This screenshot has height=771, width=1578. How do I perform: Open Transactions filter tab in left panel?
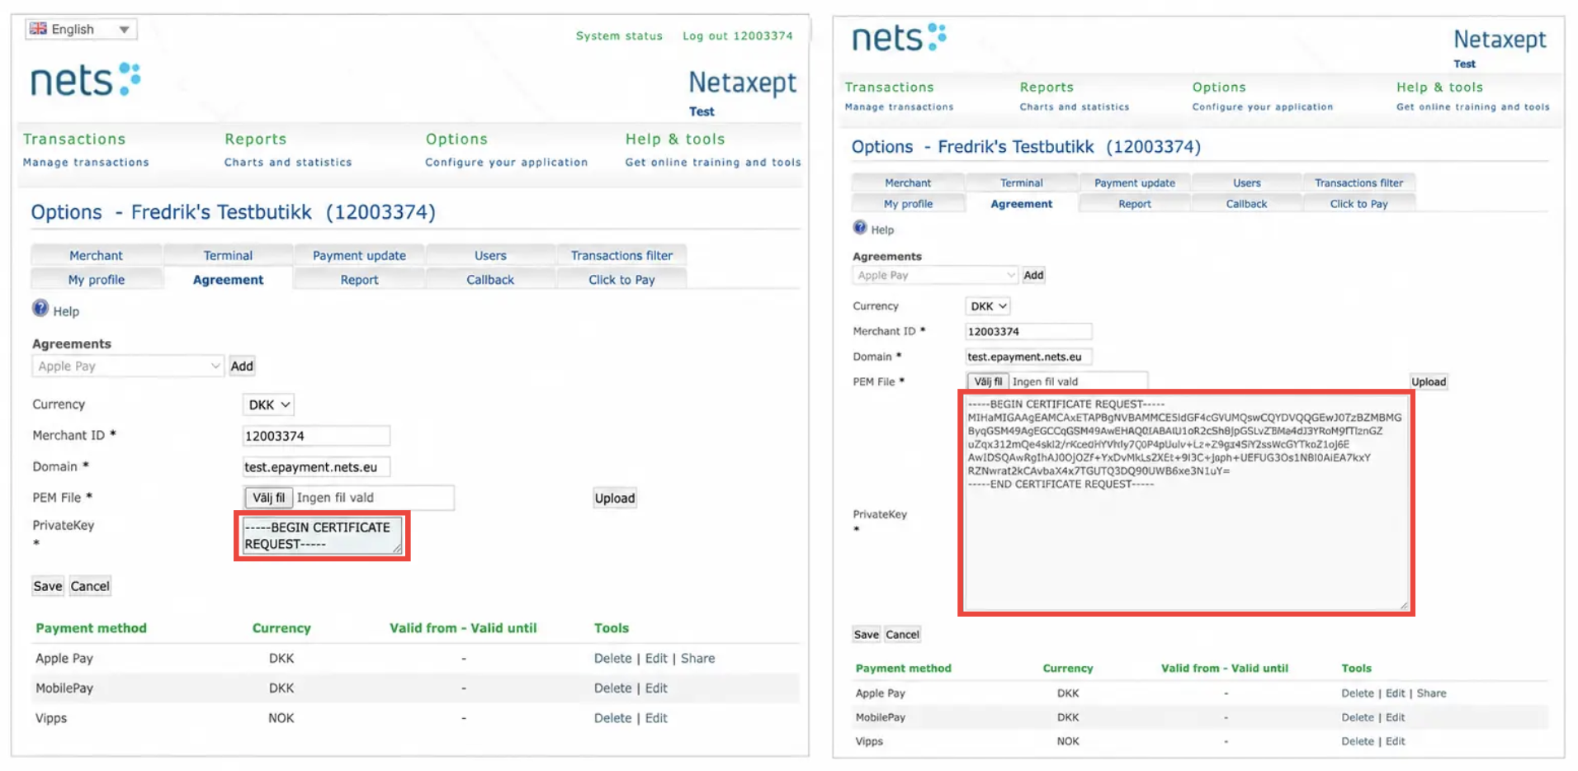pyautogui.click(x=621, y=255)
